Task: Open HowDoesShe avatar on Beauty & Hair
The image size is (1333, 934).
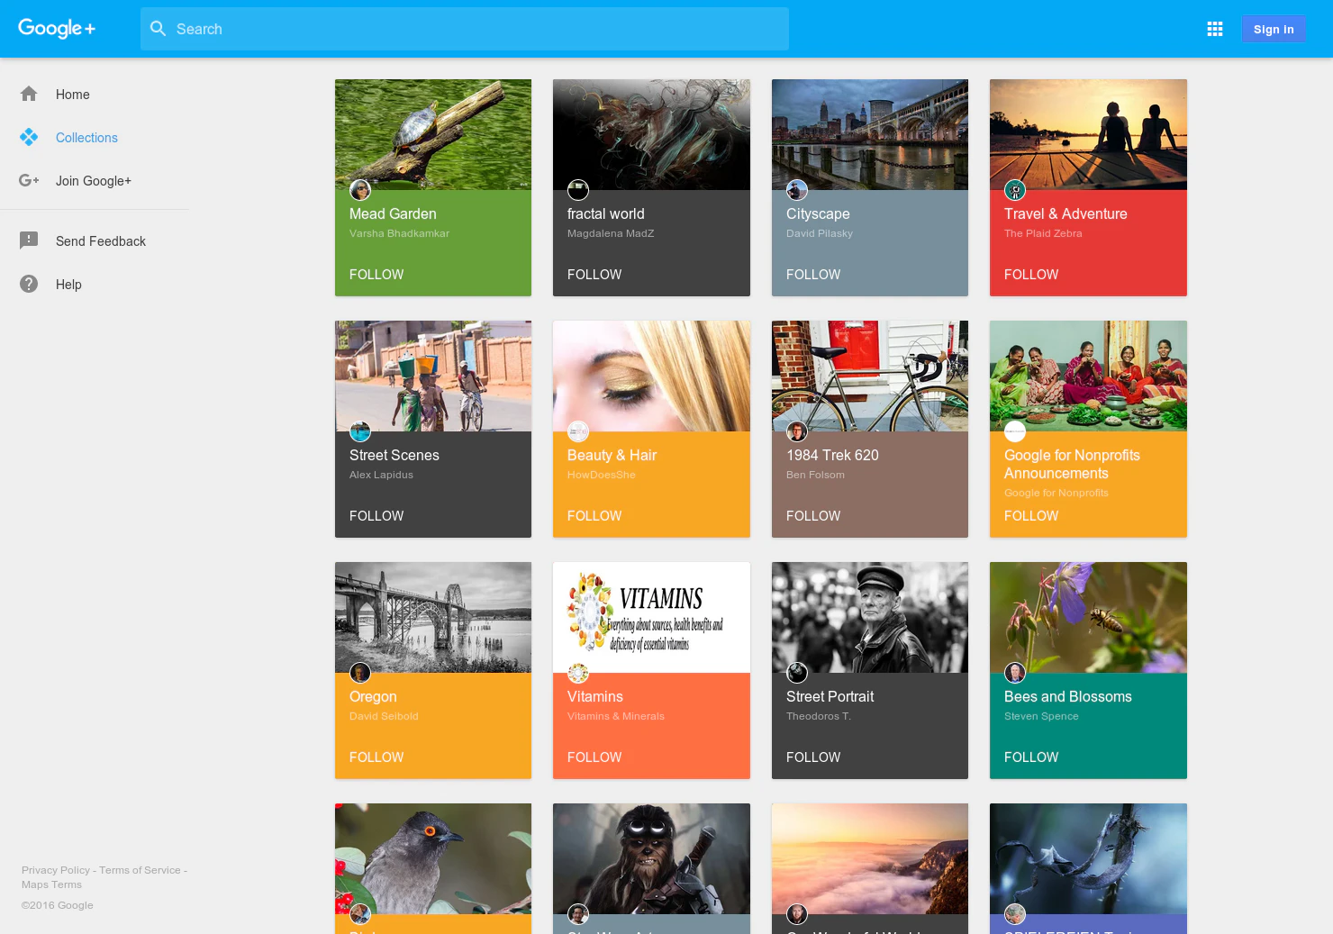Action: click(x=578, y=431)
